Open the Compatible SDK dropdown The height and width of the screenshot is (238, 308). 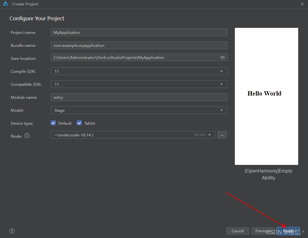221,84
